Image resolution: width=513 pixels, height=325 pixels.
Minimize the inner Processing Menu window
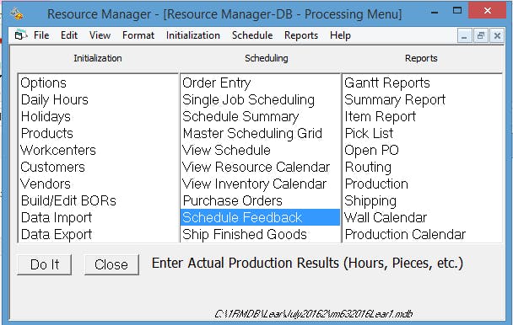point(464,35)
